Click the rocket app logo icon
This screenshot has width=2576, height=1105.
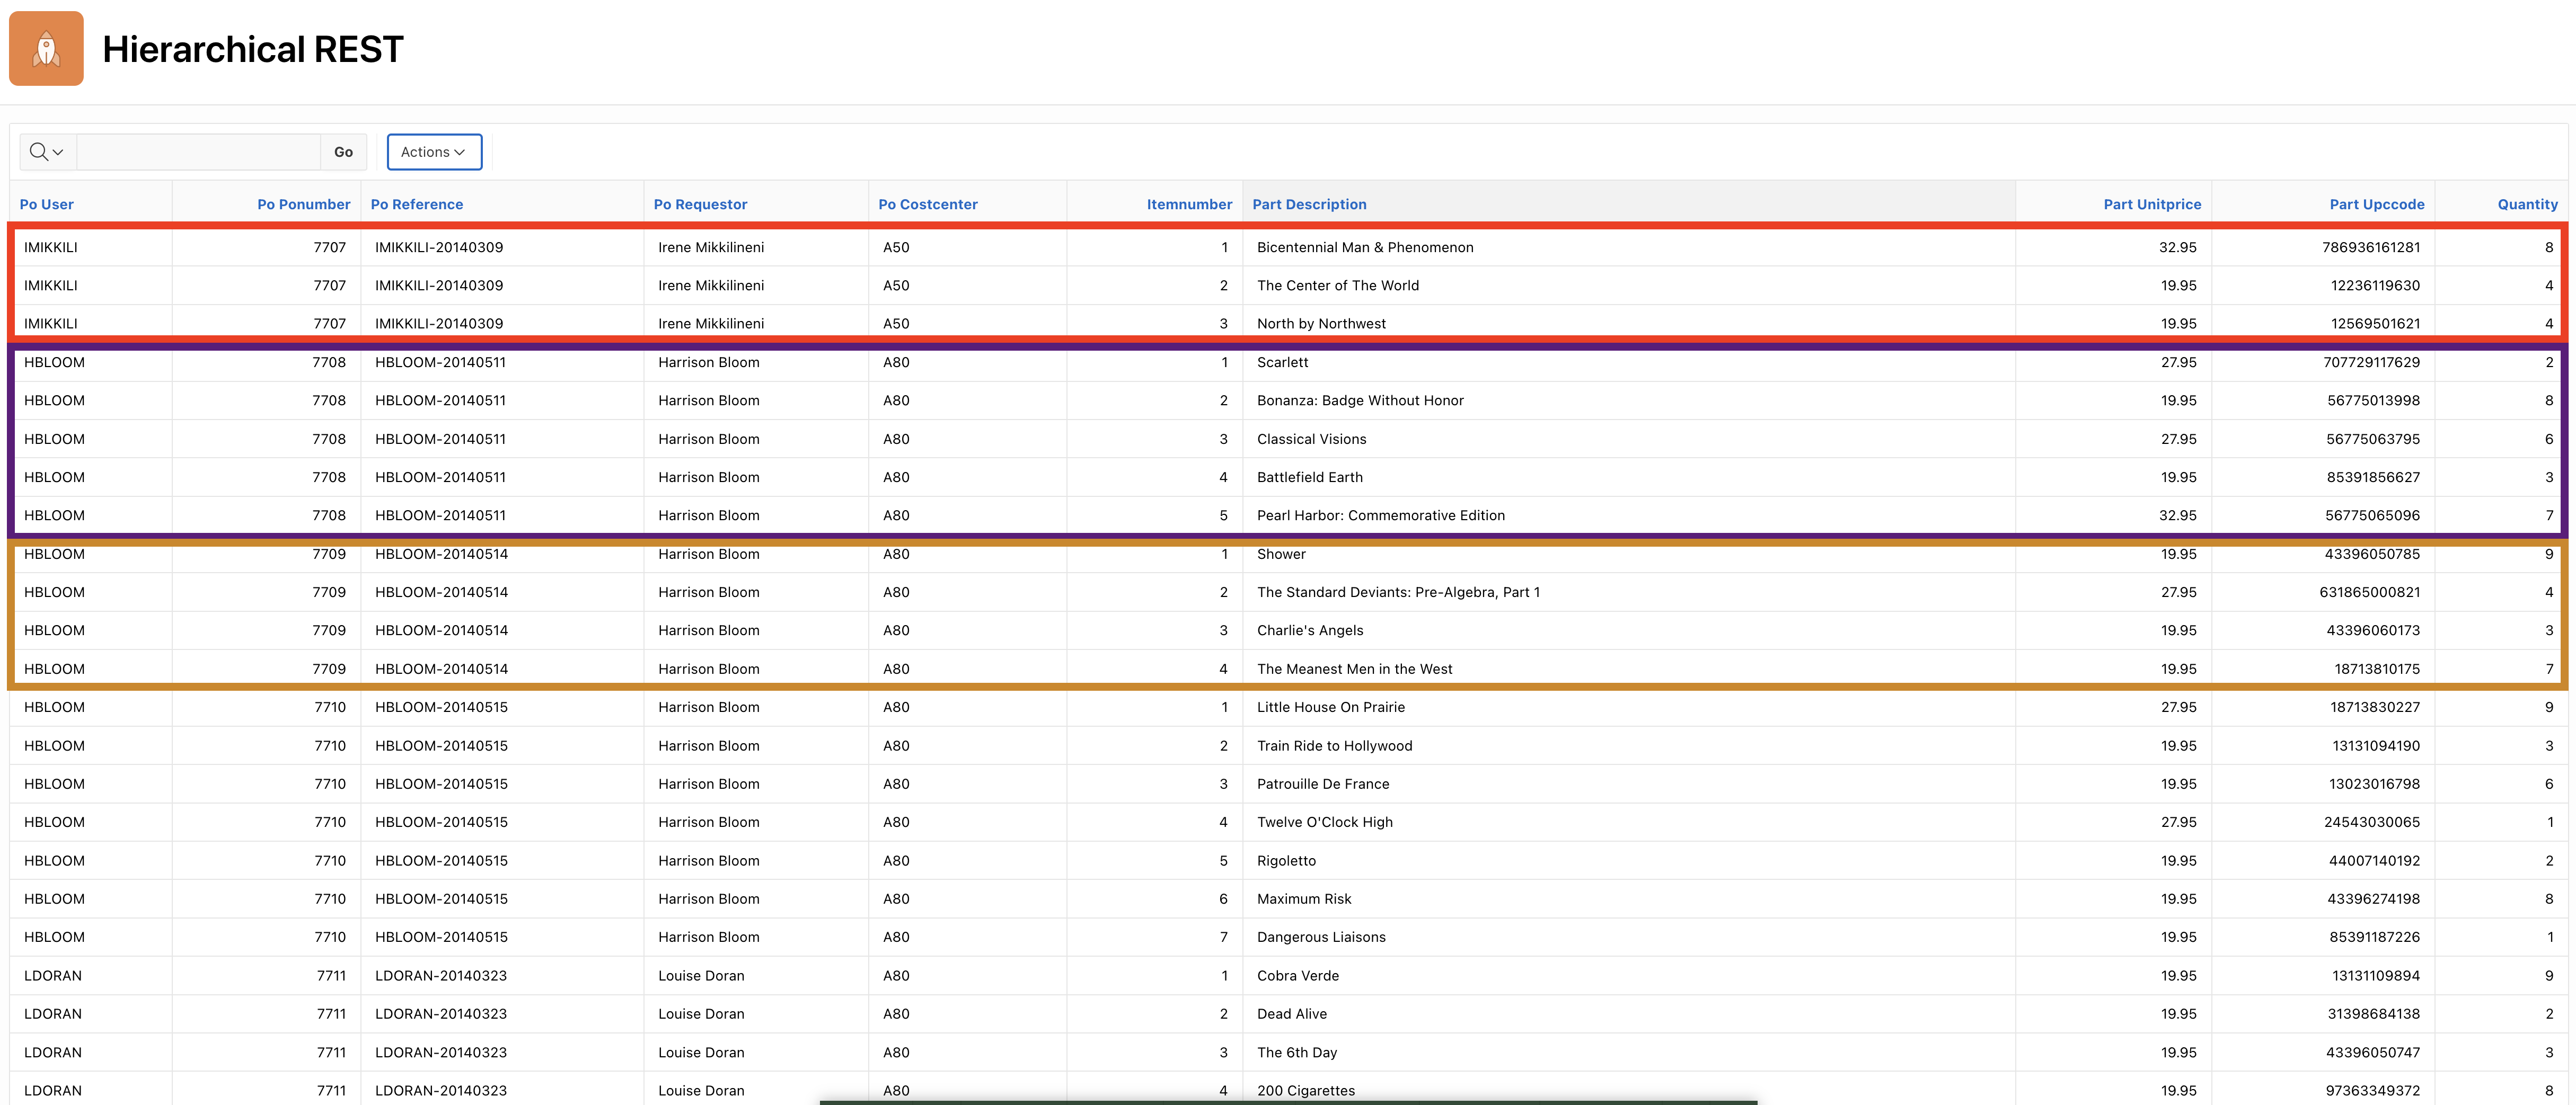click(46, 48)
